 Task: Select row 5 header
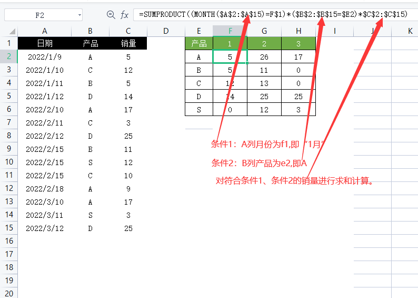(9, 96)
